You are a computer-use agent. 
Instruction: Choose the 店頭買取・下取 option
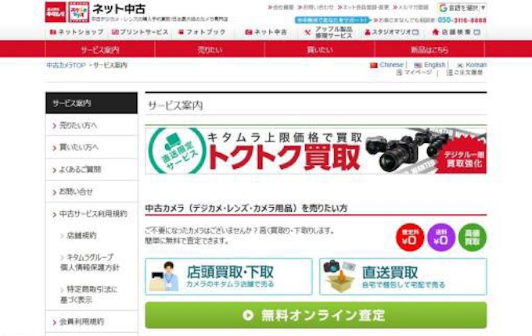tap(228, 276)
